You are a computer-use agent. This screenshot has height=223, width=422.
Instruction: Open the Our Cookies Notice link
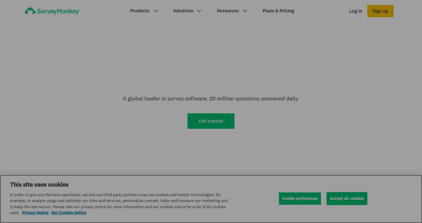pyautogui.click(x=69, y=213)
